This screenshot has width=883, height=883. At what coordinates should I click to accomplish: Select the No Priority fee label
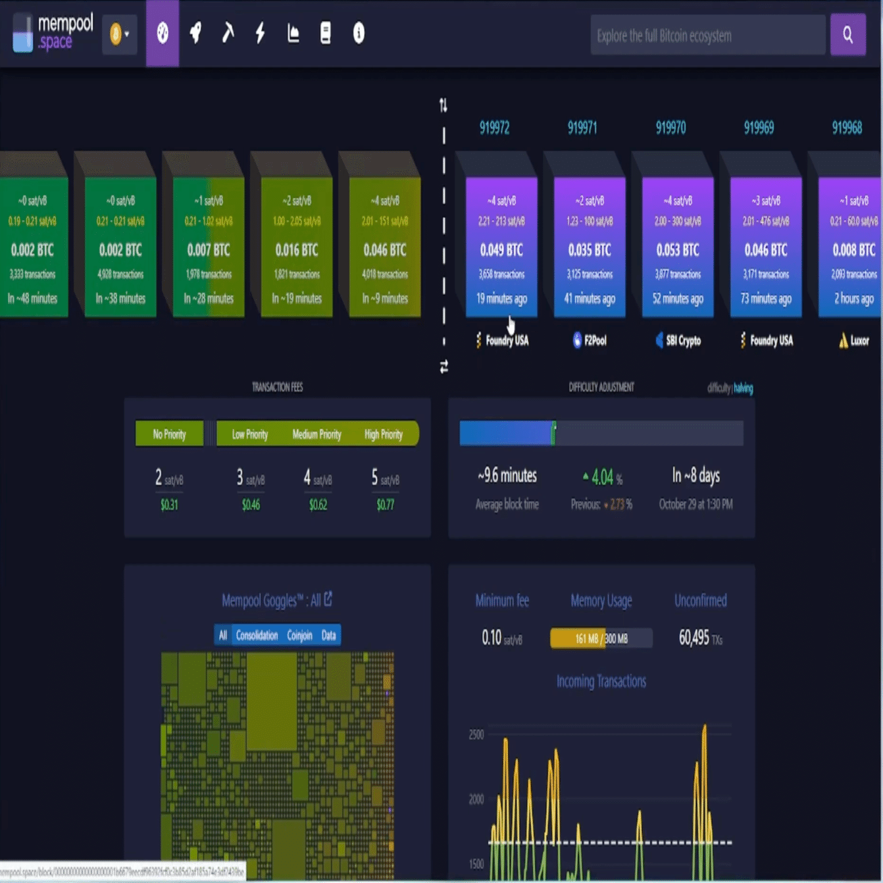169,434
